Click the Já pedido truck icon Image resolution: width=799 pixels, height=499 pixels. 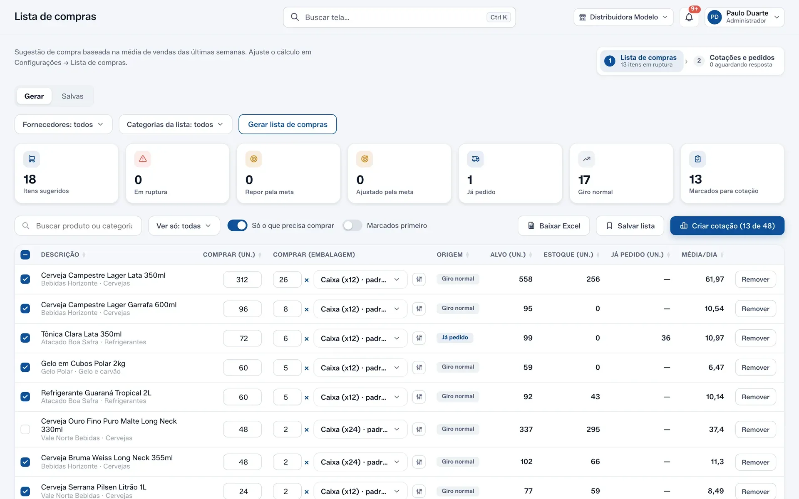click(476, 159)
